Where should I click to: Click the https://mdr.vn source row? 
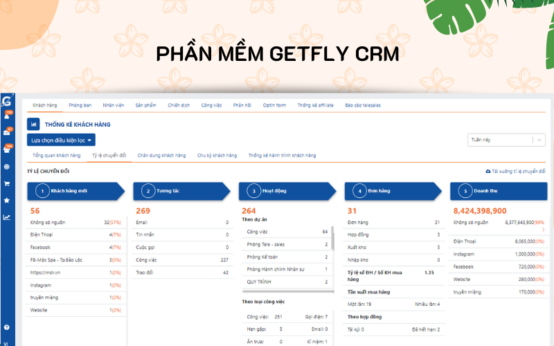(75, 273)
